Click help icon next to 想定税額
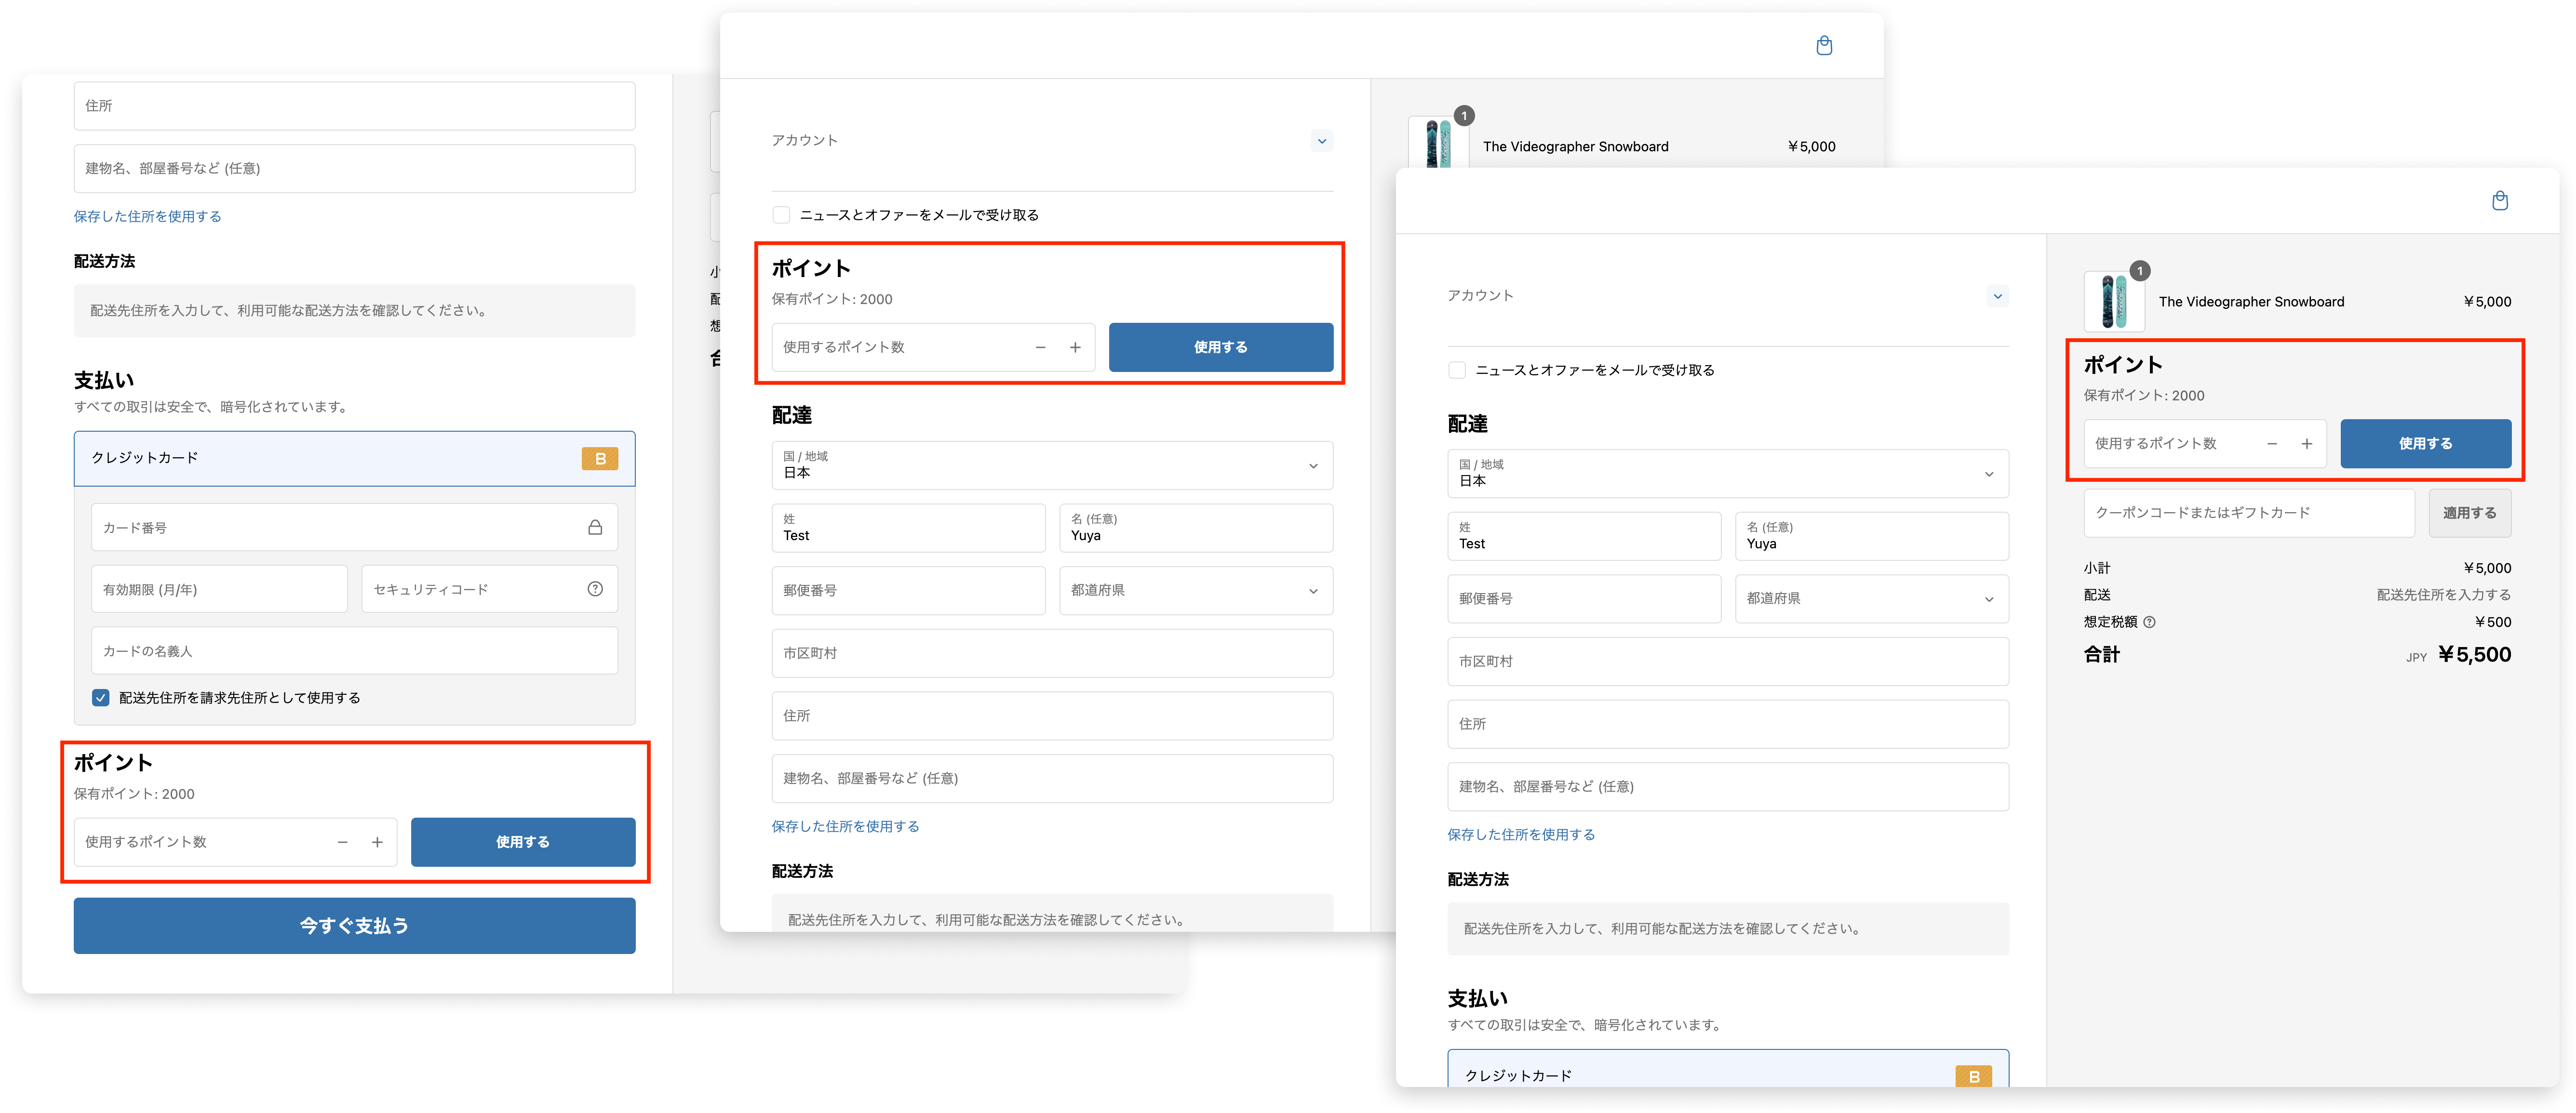 2150,623
